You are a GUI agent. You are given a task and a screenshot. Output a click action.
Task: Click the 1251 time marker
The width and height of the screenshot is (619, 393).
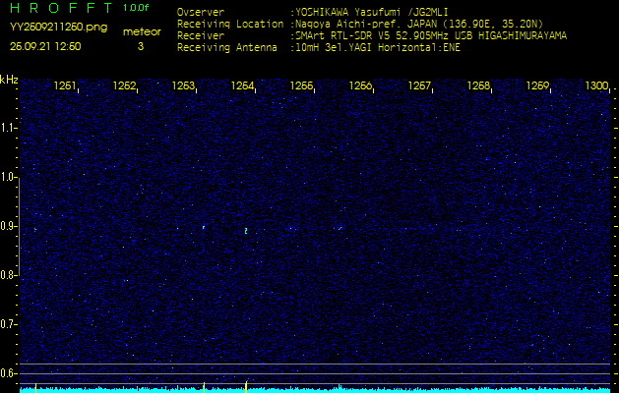pos(66,86)
